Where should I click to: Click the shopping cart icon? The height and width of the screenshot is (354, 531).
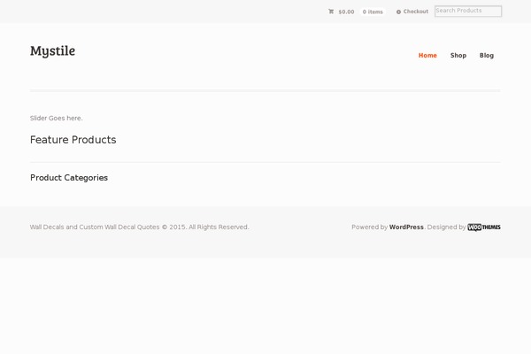(331, 12)
